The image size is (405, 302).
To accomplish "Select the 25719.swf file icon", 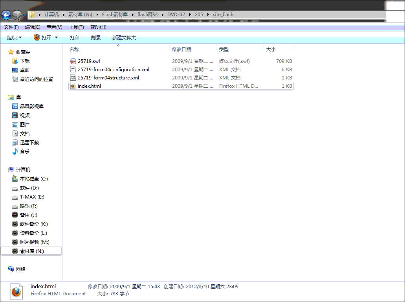I will click(73, 61).
